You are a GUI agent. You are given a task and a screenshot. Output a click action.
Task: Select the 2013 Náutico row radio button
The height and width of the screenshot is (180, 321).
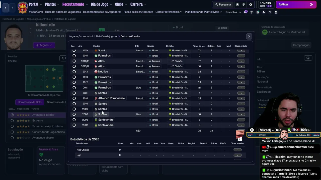74,72
